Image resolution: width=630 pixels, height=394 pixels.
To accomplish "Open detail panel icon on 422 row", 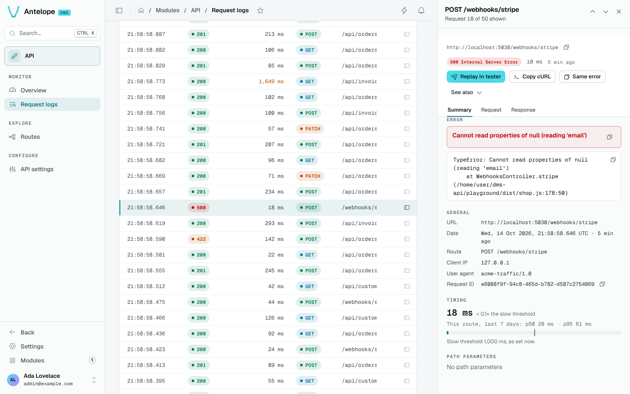I will [x=407, y=239].
